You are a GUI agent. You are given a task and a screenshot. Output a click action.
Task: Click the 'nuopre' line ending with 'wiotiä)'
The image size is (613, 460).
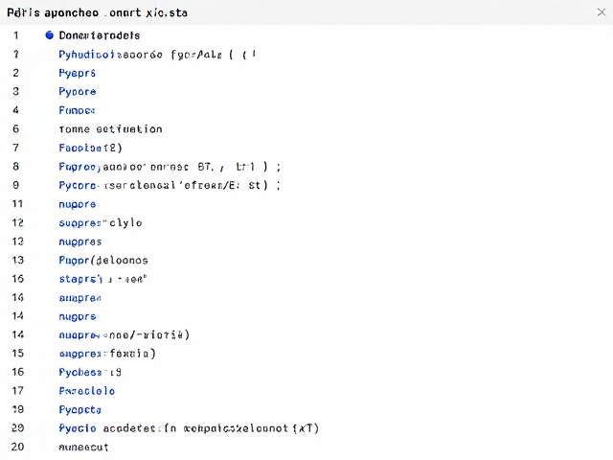125,335
